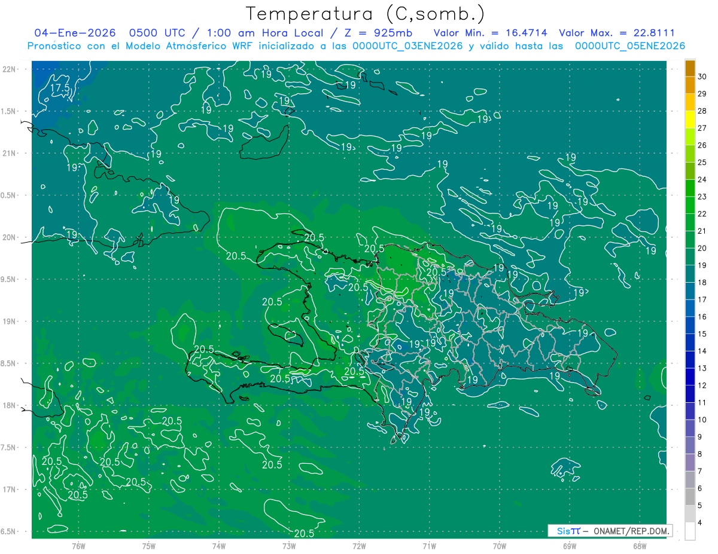Click the "Valor Max. = 22.8111" value
Image resolution: width=718 pixels, height=554 pixels.
616,33
